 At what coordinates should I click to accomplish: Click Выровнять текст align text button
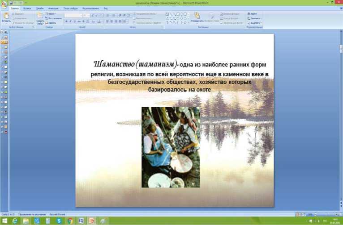point(143,18)
